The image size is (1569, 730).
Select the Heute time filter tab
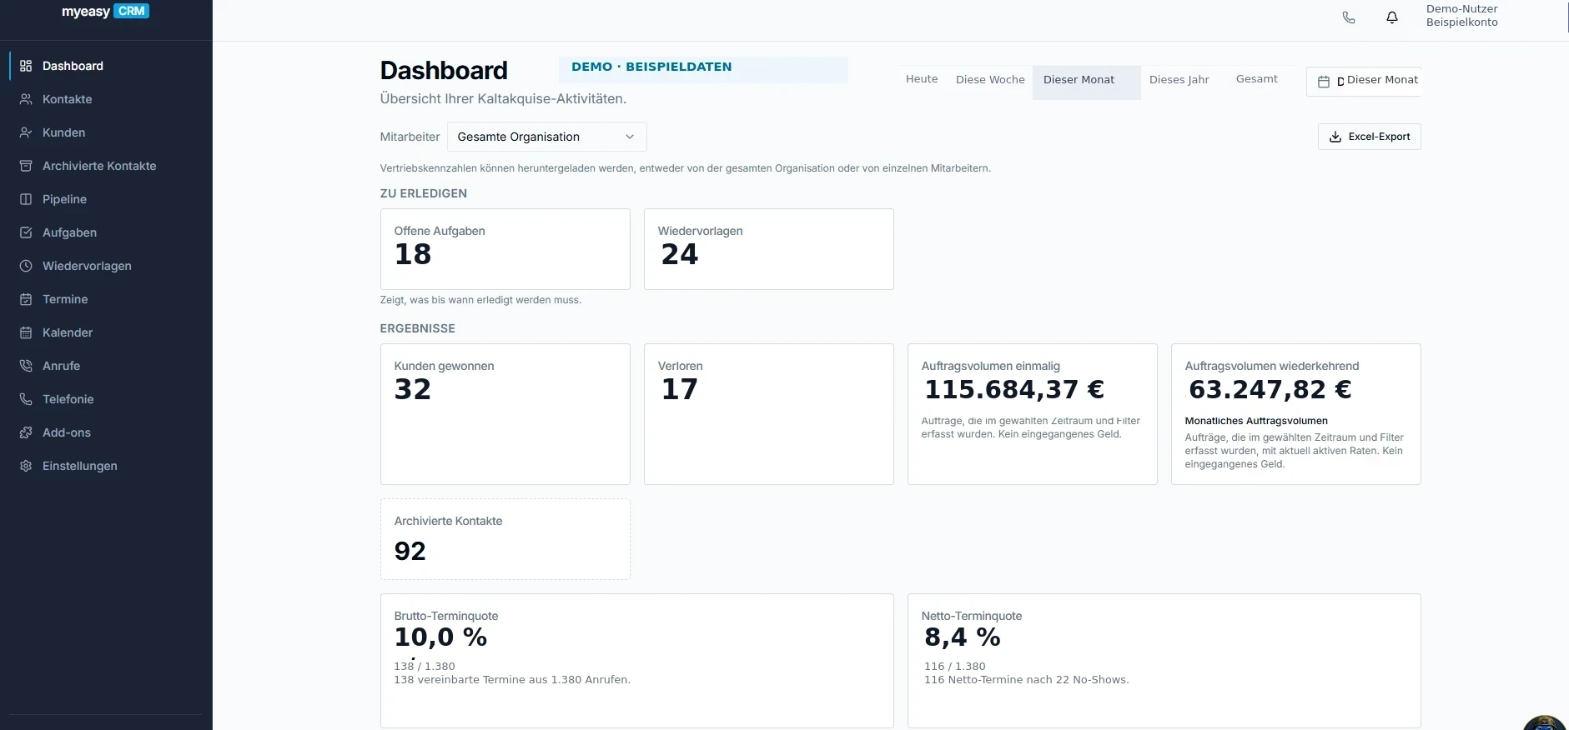922,79
